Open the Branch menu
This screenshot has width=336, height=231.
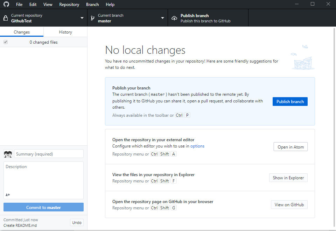coord(92,5)
